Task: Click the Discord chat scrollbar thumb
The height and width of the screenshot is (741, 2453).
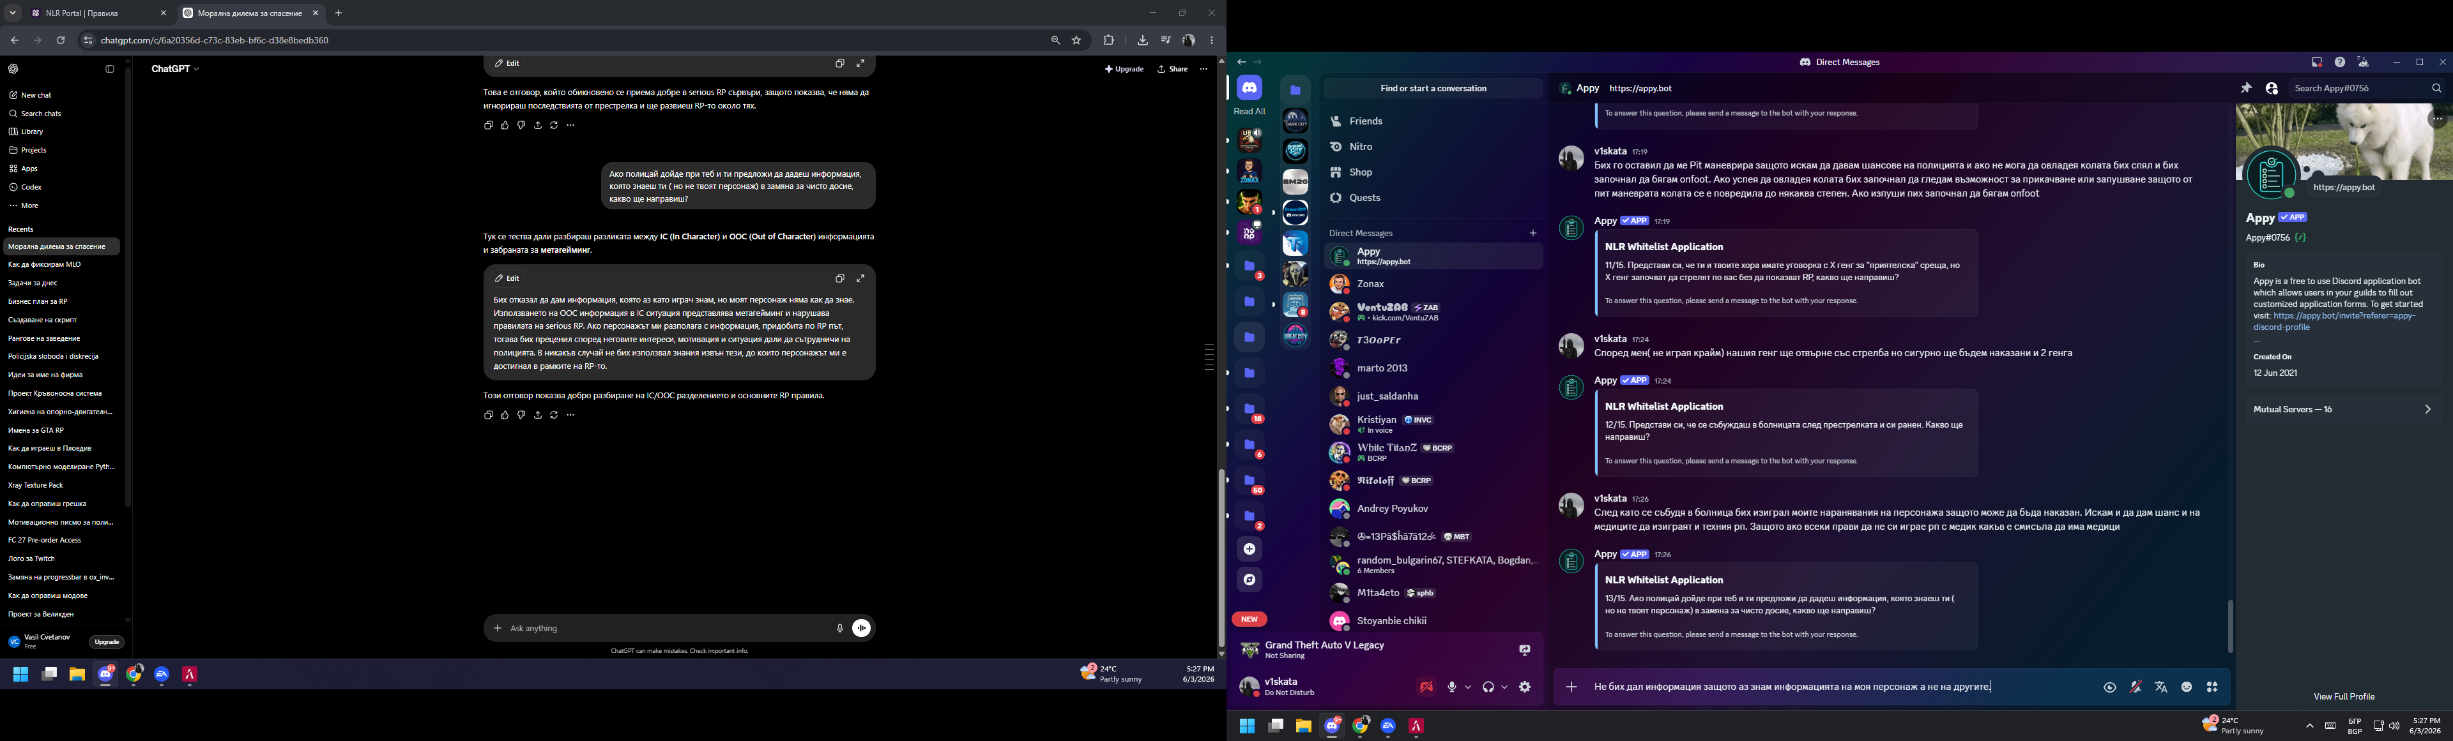Action: tap(2229, 626)
